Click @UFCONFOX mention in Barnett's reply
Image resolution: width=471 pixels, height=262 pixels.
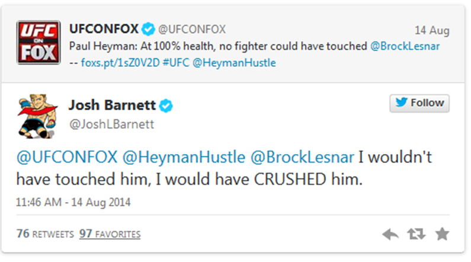(66, 158)
